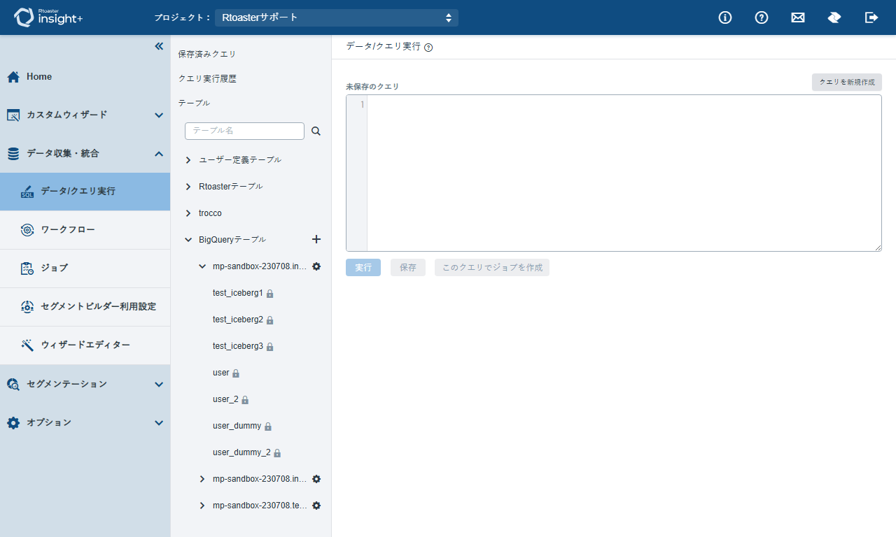This screenshot has width=896, height=537.
Task: Click the ワークフロー icon
Action: 27,230
